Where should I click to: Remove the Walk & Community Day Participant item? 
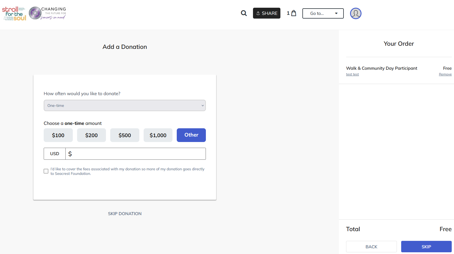point(445,74)
